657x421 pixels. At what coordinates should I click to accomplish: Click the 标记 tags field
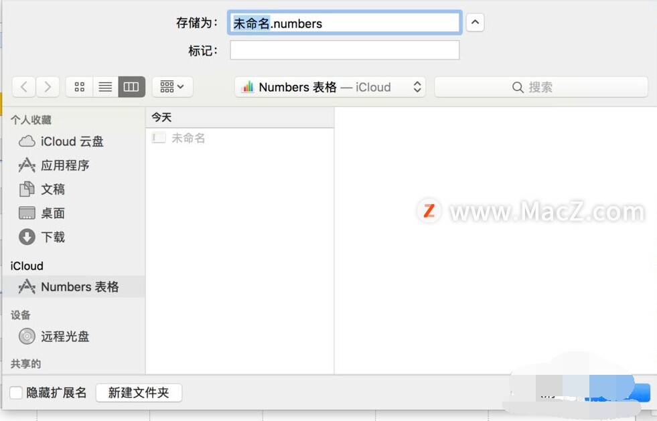point(344,50)
